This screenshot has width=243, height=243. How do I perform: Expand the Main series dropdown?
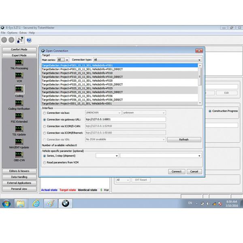pyautogui.click(x=61, y=60)
